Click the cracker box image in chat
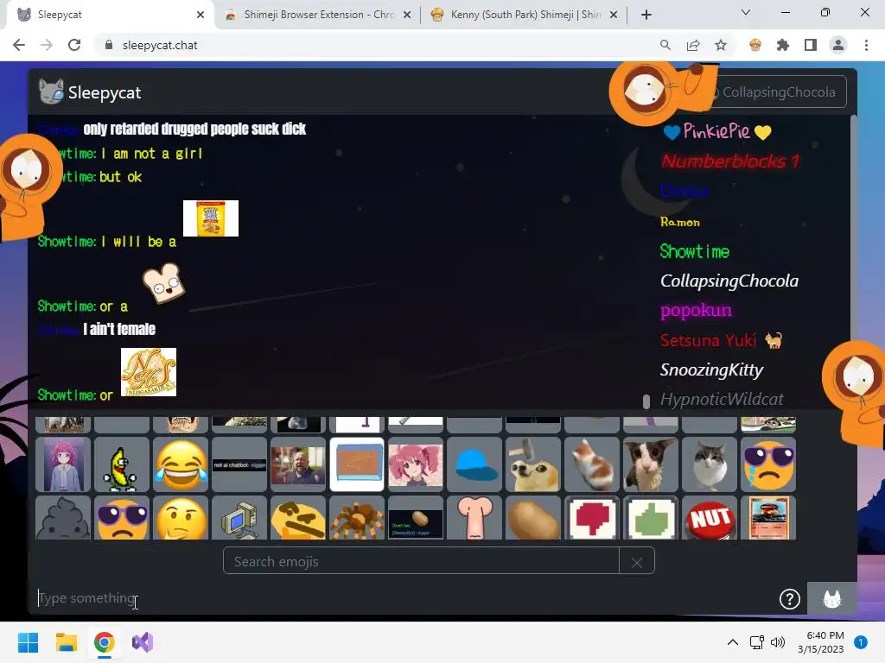The width and height of the screenshot is (885, 663). coord(211,218)
